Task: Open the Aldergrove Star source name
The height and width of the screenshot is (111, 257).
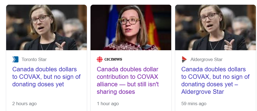Action: tap(206, 59)
